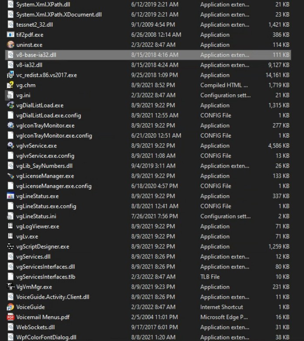Click the vg.chm help file icon
This screenshot has height=341, width=304.
click(x=10, y=85)
